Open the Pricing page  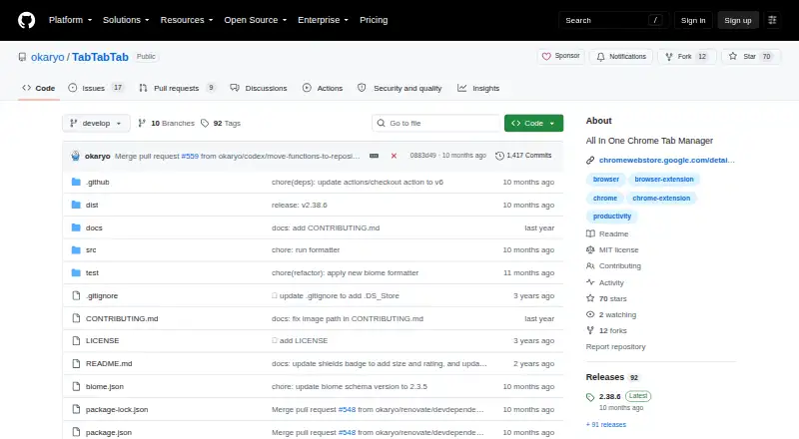374,20
